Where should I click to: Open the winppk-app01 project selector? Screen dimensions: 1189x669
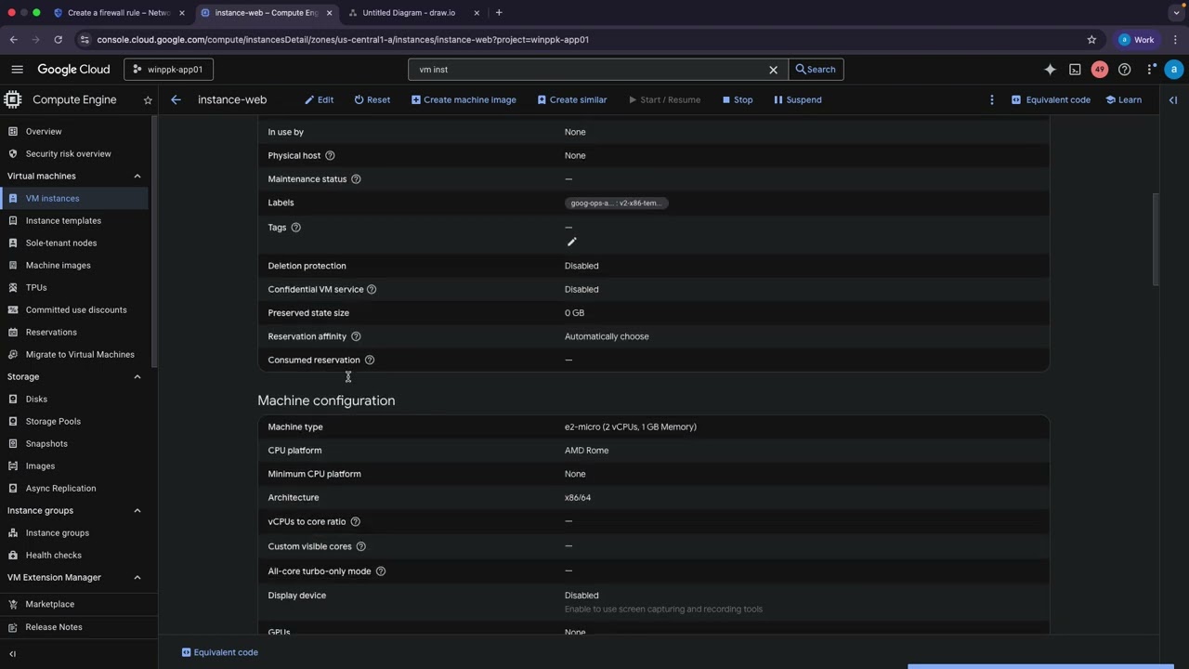tap(168, 70)
